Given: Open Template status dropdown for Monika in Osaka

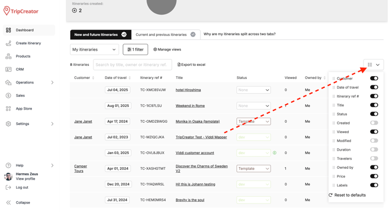Looking at the screenshot, I should click(x=254, y=122).
